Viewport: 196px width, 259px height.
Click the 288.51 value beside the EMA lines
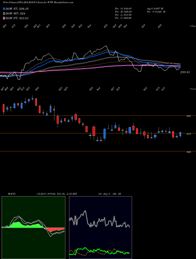point(185,72)
